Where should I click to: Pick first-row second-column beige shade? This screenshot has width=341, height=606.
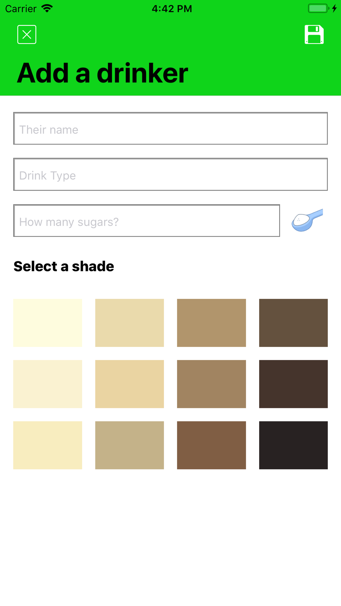tap(130, 323)
